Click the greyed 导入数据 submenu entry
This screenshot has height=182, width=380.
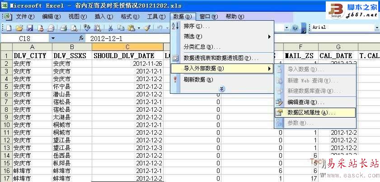pos(315,70)
